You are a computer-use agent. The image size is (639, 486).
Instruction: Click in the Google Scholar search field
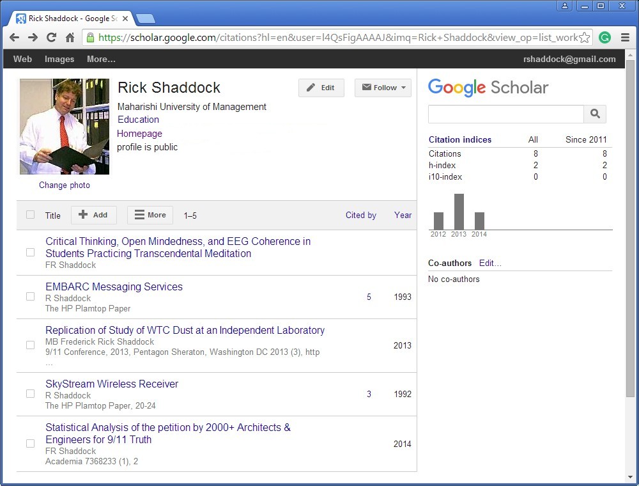pyautogui.click(x=505, y=114)
